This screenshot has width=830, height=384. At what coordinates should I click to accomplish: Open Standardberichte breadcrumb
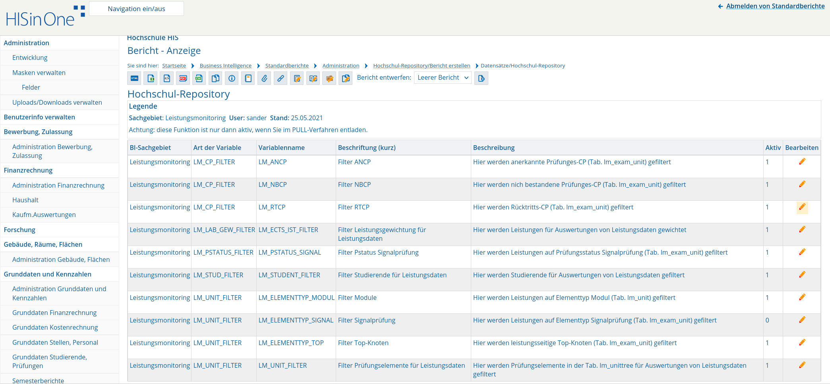point(287,66)
